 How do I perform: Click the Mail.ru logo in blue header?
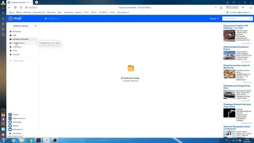click(x=15, y=19)
